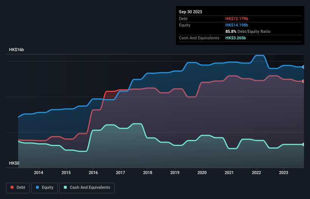The image size is (310, 199).
Task: Click the blue Equity legend dot
Action: click(x=37, y=187)
